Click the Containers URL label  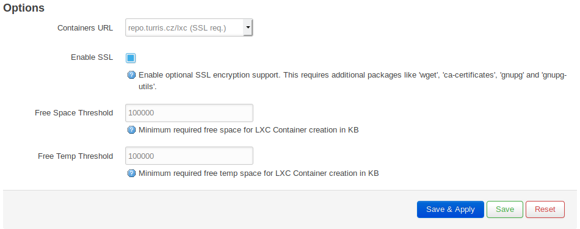[85, 27]
